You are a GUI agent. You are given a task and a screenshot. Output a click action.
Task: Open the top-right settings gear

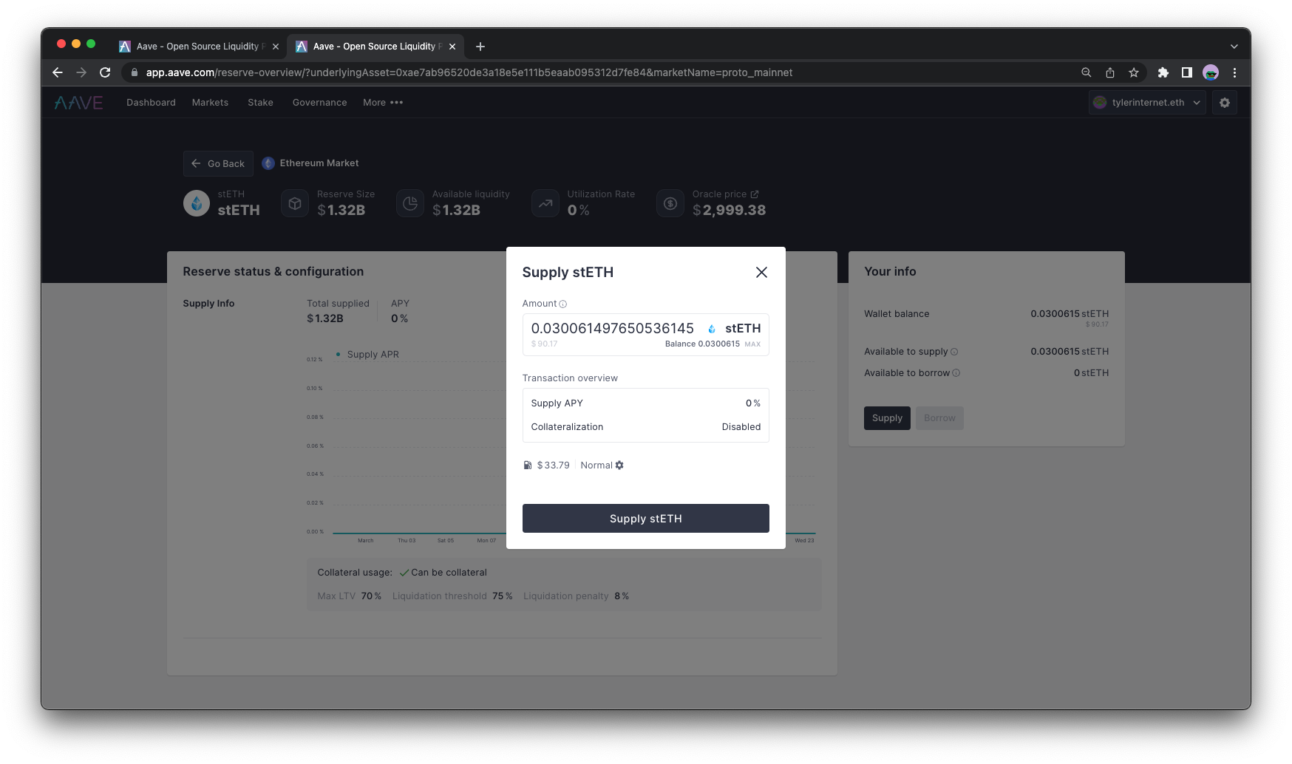coord(1224,102)
